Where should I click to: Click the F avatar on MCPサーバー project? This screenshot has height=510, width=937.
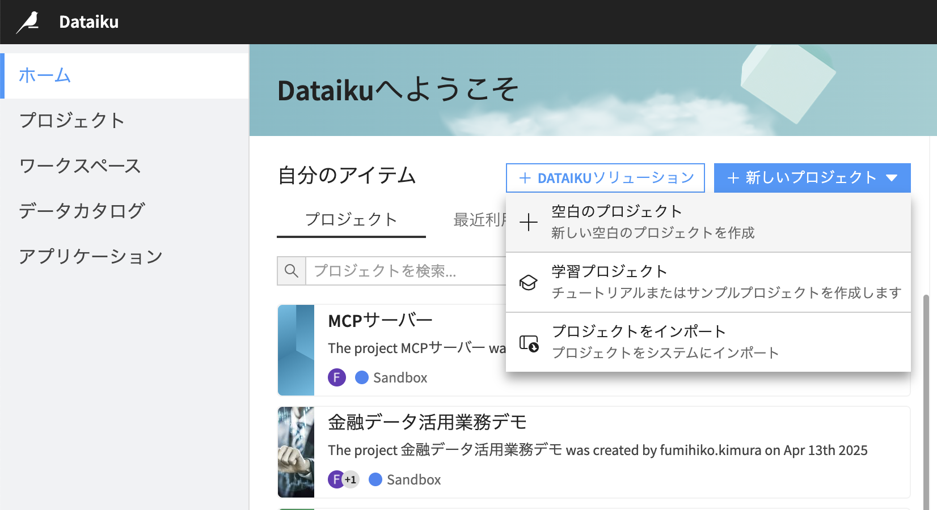pos(337,377)
